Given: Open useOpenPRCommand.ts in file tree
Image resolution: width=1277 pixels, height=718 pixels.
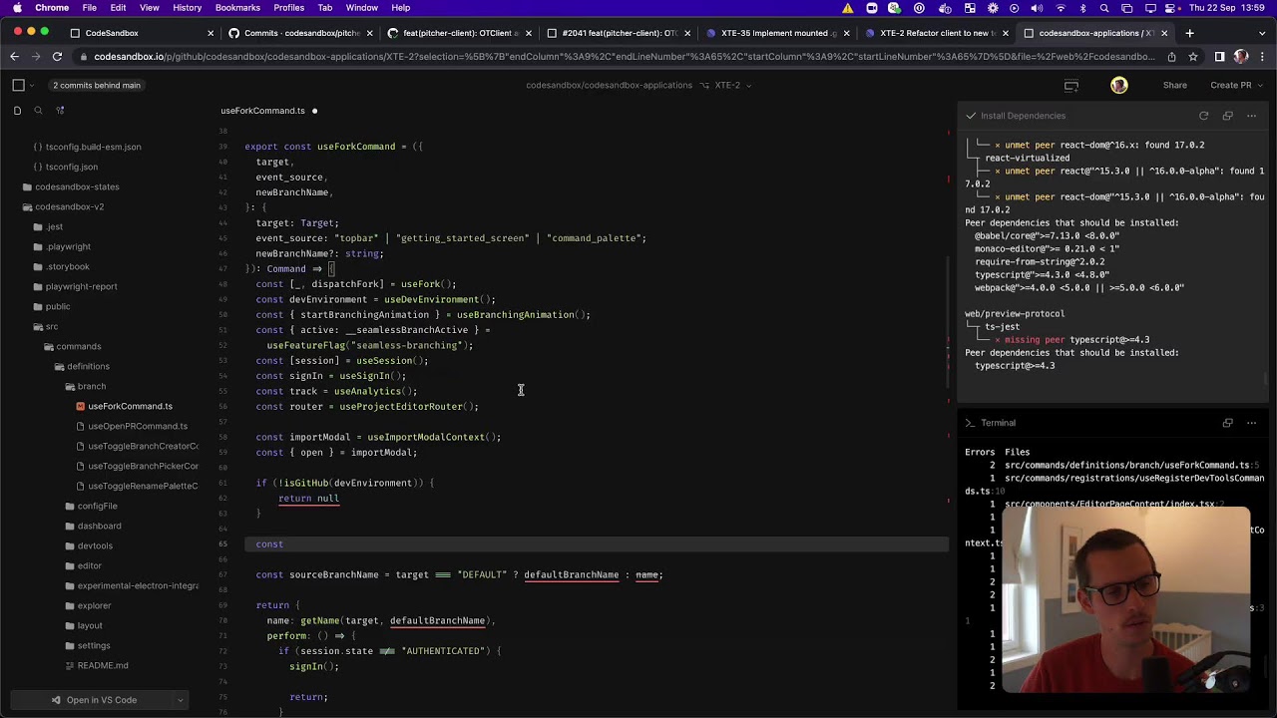Looking at the screenshot, I should click(138, 427).
